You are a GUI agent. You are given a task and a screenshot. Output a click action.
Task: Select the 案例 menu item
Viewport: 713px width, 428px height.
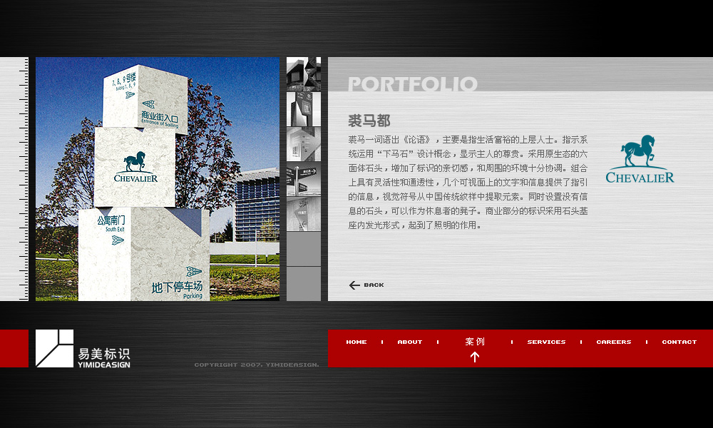click(475, 341)
